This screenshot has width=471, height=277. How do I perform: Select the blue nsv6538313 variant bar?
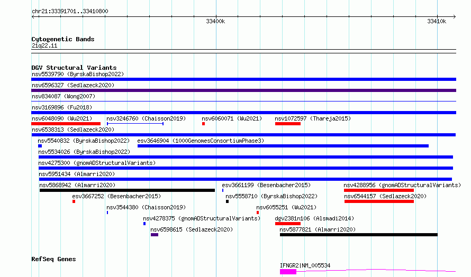(x=243, y=135)
